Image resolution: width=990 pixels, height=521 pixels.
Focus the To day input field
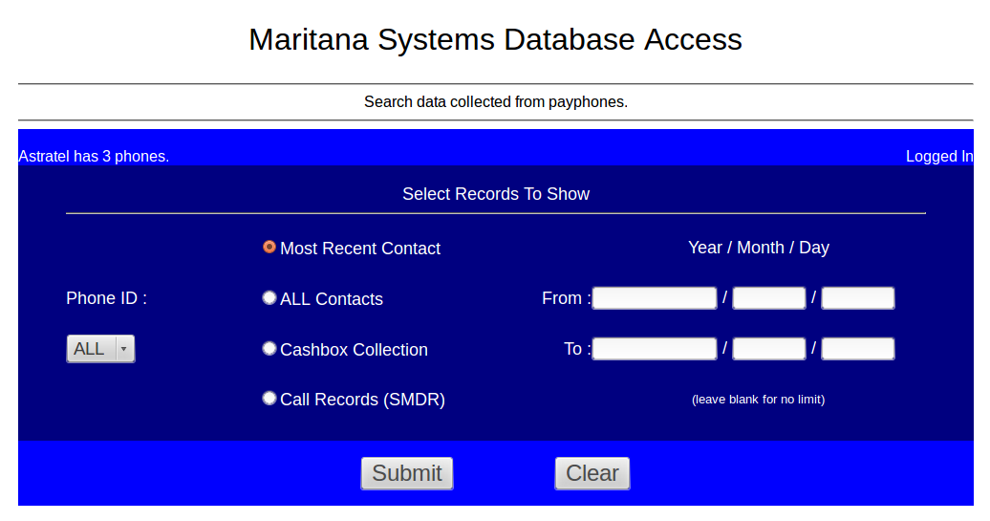click(857, 349)
